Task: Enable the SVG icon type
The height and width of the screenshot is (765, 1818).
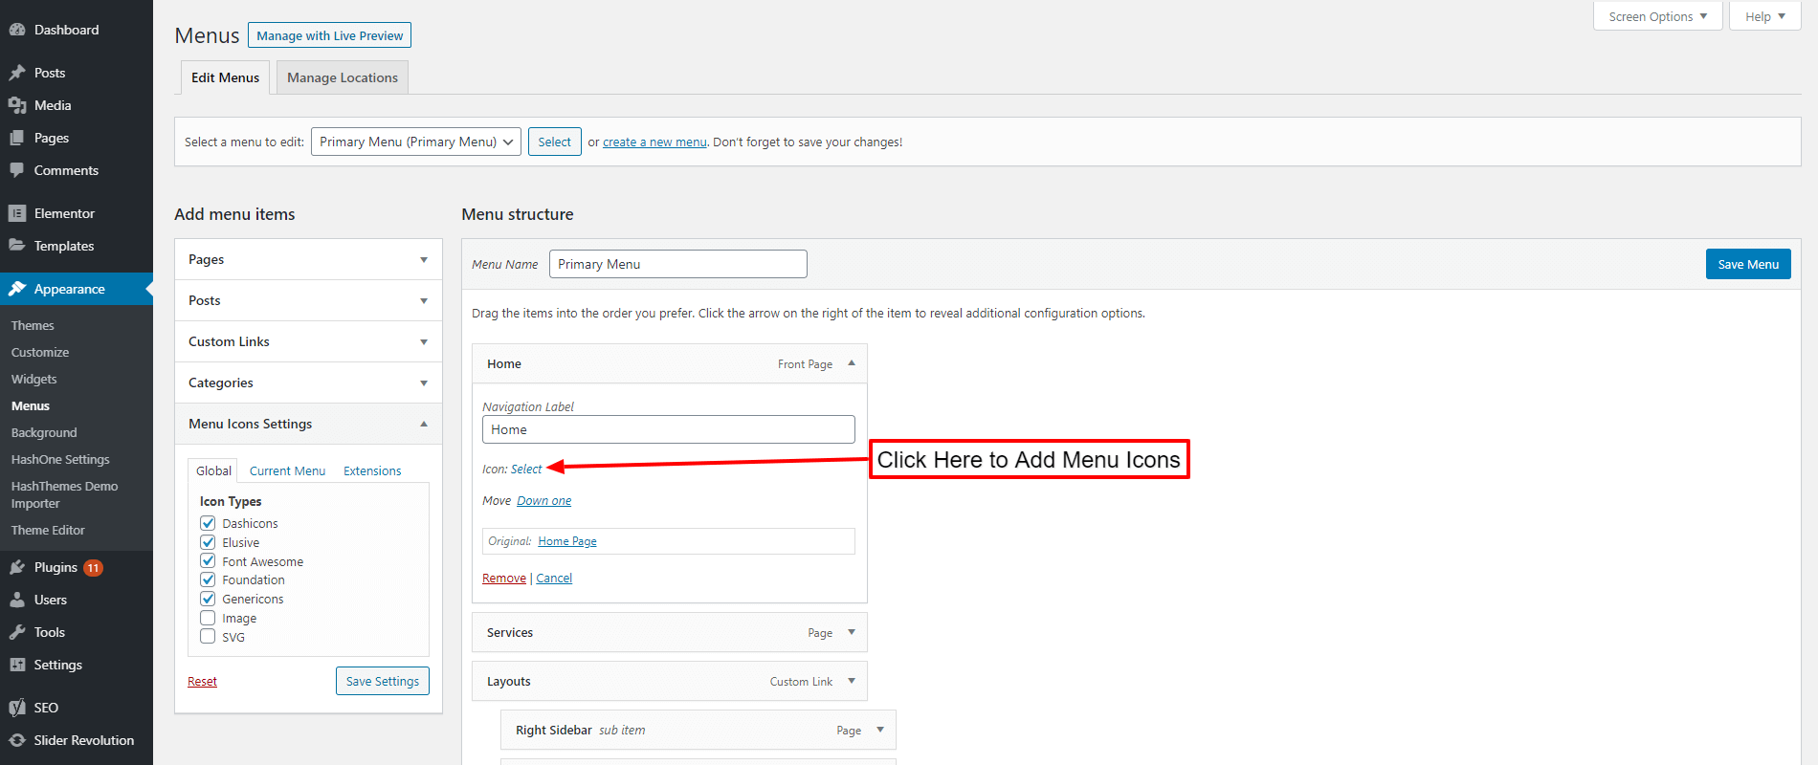Action: pos(208,637)
